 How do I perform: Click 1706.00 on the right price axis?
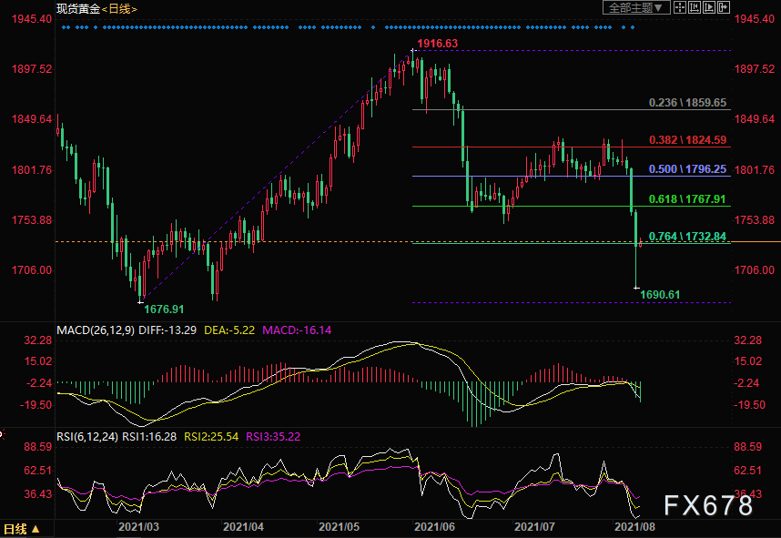coord(756,270)
